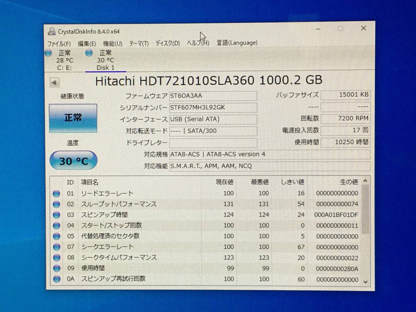Click status orb of スピンアップ時間 row

point(57,215)
